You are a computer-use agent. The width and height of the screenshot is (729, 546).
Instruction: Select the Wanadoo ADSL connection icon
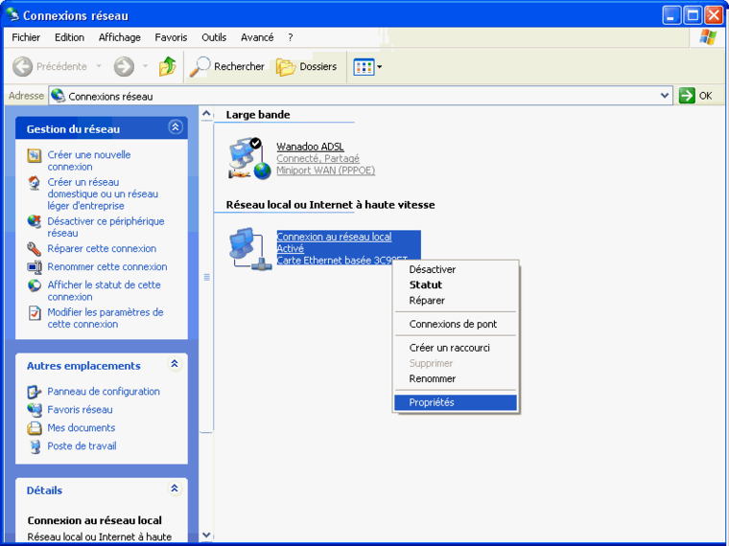coord(249,159)
